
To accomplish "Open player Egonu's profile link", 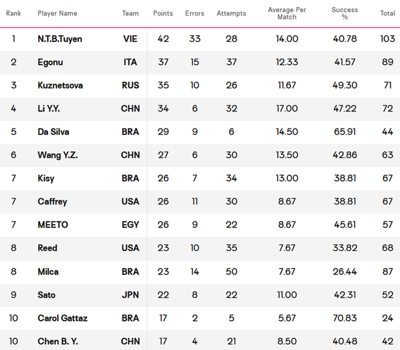I will [50, 62].
